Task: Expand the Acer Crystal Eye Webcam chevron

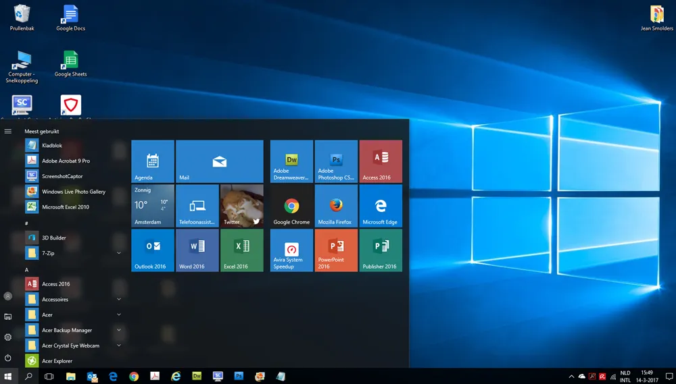Action: (x=119, y=346)
